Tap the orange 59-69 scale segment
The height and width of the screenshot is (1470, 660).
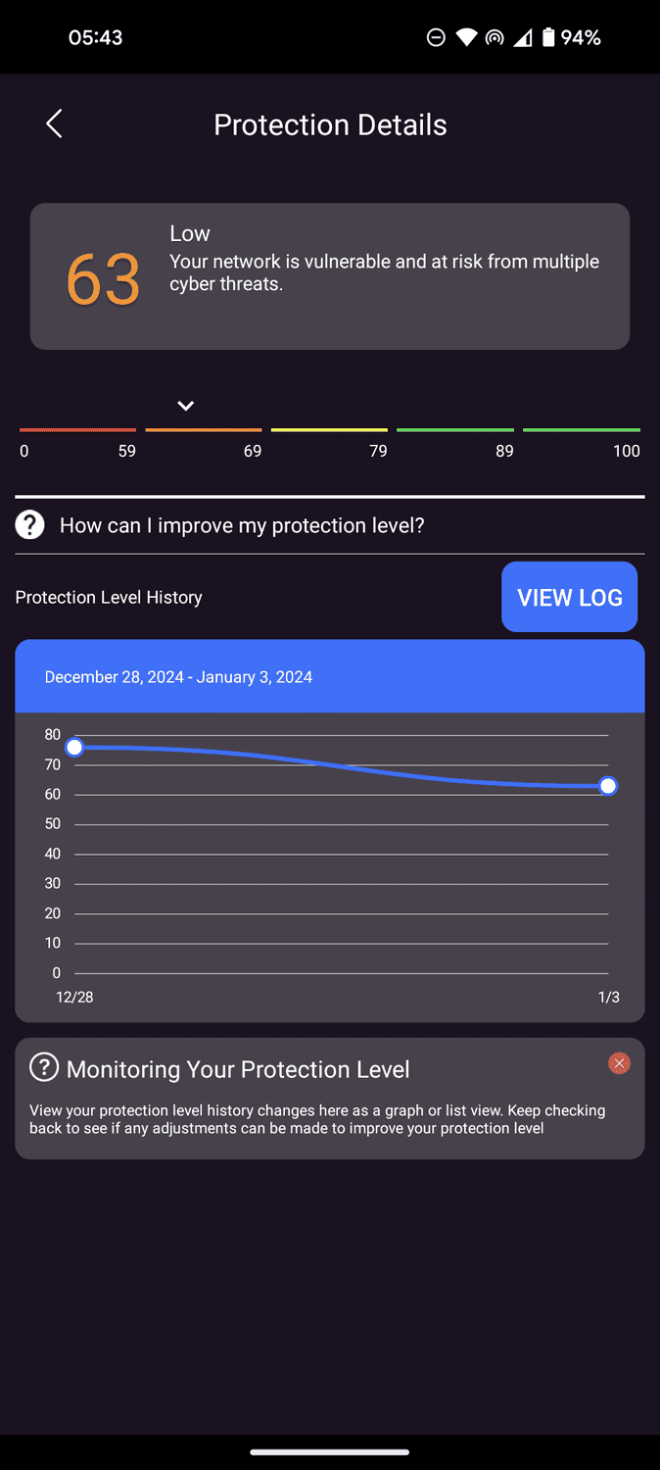(204, 430)
